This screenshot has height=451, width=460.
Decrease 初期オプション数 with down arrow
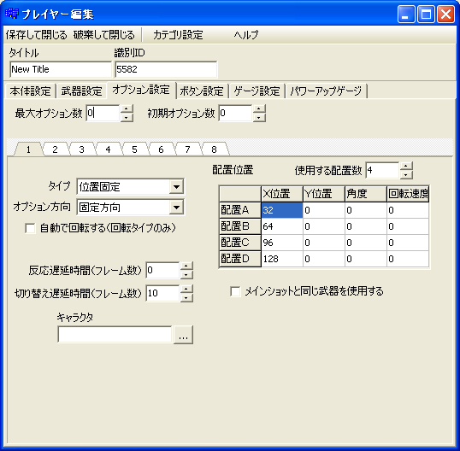[259, 118]
